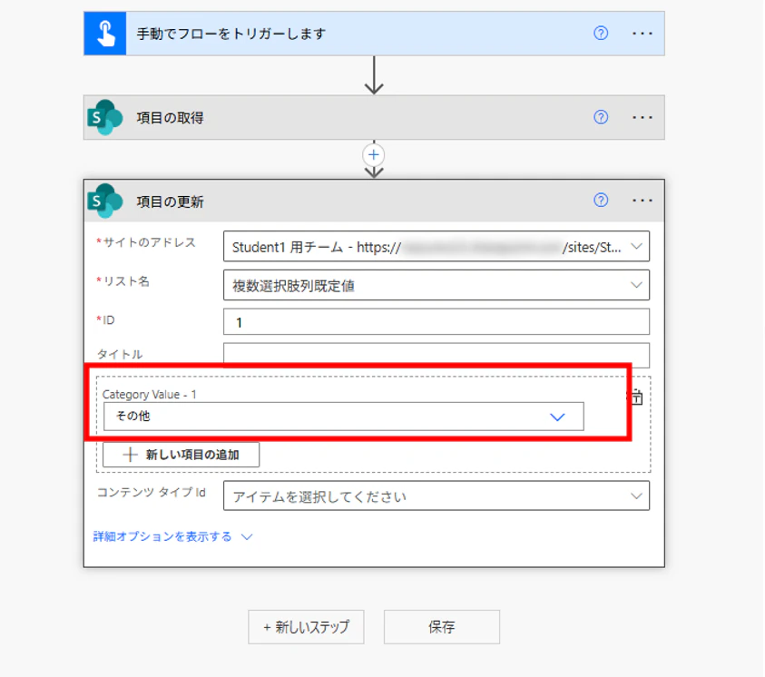The image size is (765, 677).
Task: Click 新しい項目の追加 button
Action: [x=181, y=455]
